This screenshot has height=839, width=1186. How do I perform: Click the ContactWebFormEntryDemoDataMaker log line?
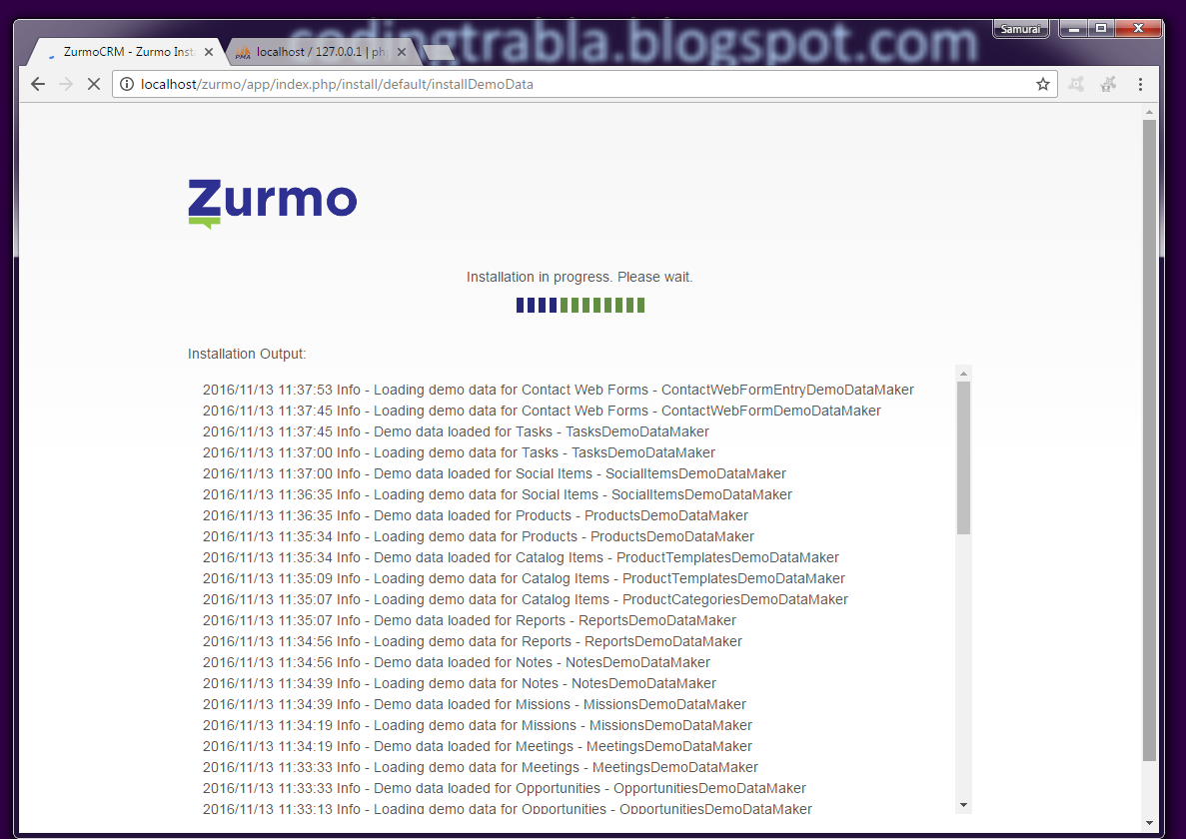[x=559, y=390]
